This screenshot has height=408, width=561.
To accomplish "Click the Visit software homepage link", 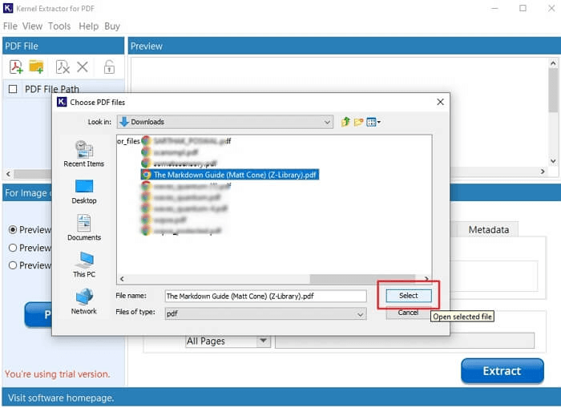I will pos(61,398).
